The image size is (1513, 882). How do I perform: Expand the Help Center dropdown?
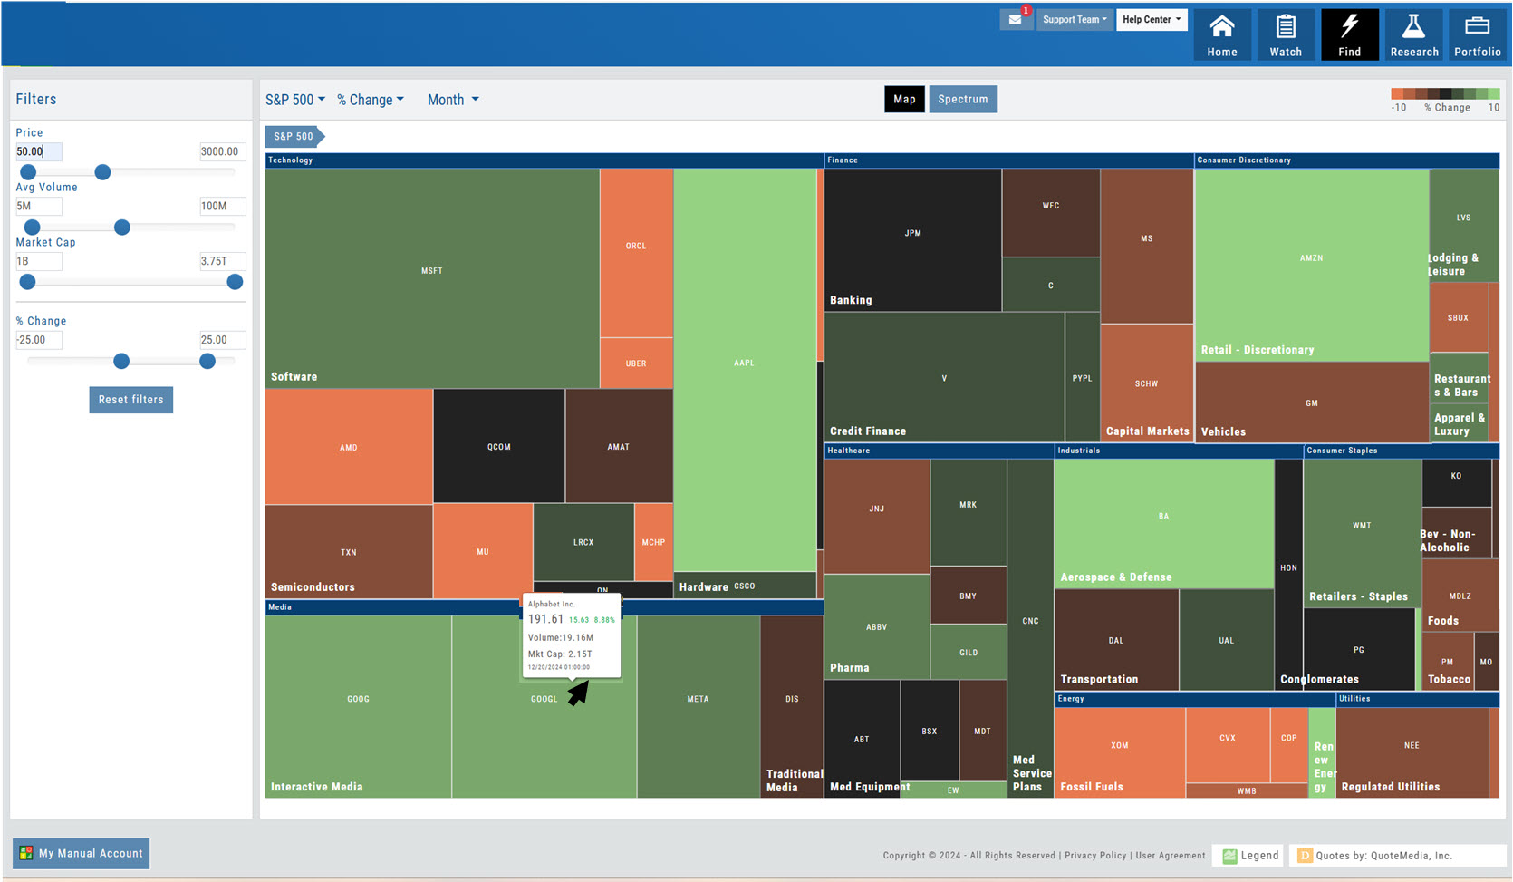pos(1152,20)
